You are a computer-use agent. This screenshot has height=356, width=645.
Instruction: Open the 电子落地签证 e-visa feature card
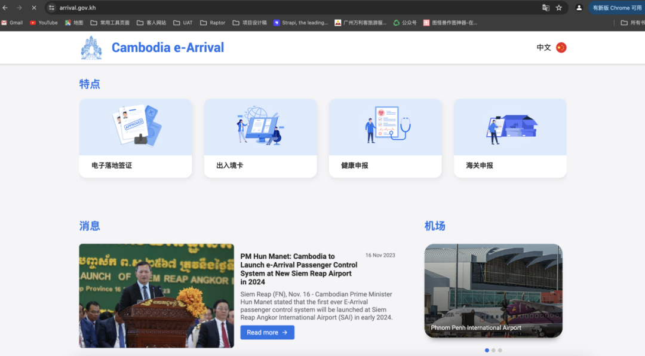coord(136,137)
